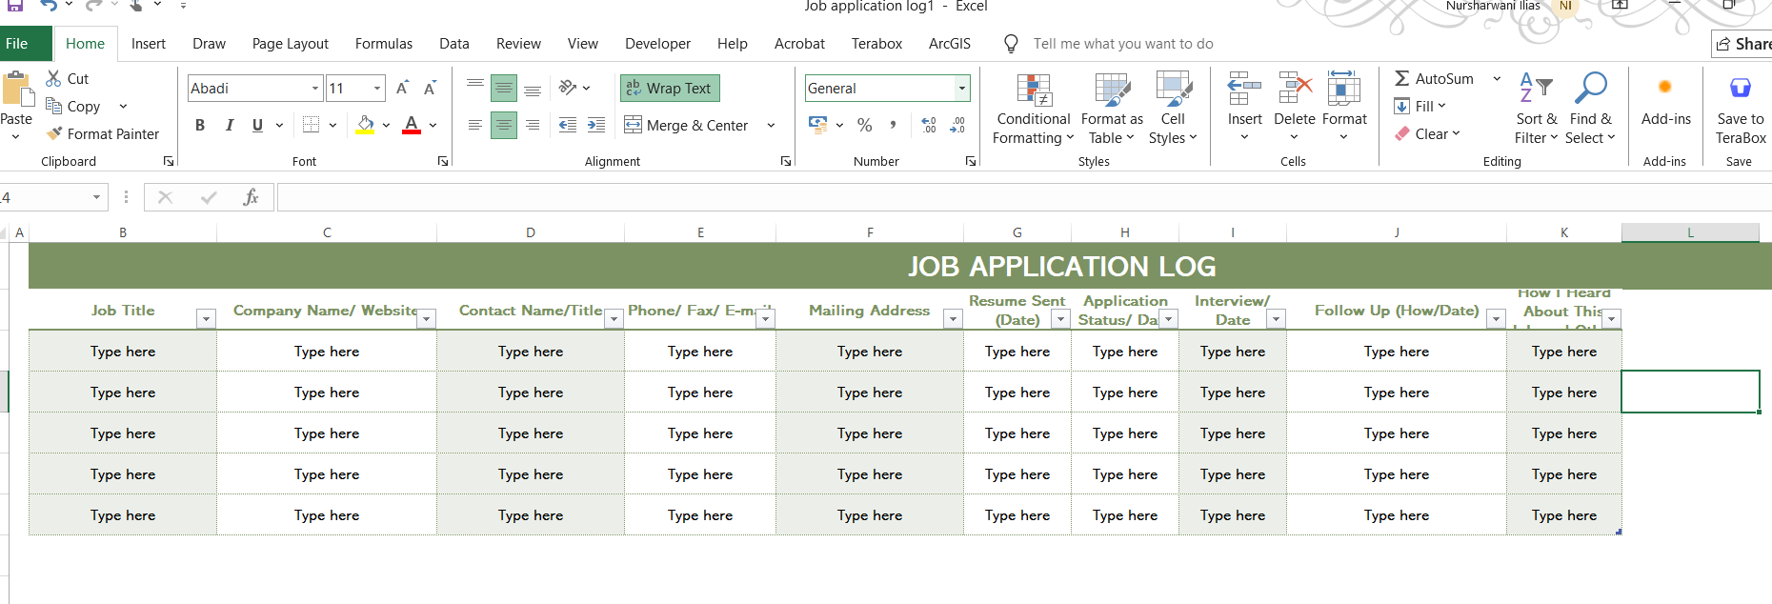
Task: Apply the red Font Color
Action: [x=412, y=125]
